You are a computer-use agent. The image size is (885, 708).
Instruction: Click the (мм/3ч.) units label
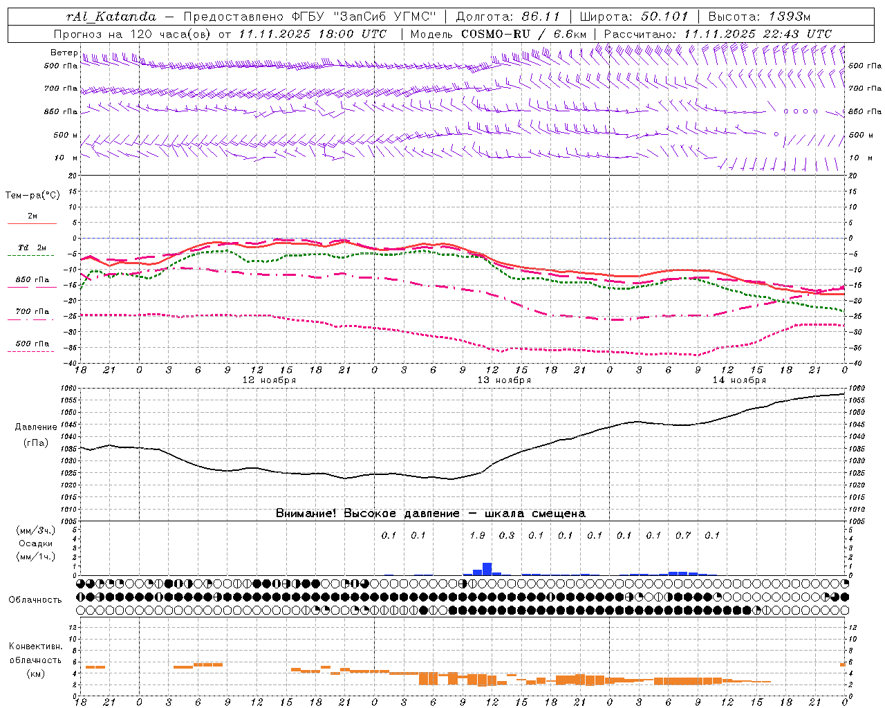point(36,530)
